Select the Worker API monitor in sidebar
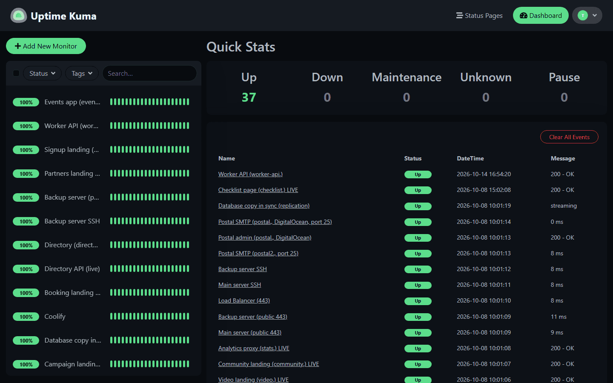Screen dimensions: 613x383 coord(103,126)
